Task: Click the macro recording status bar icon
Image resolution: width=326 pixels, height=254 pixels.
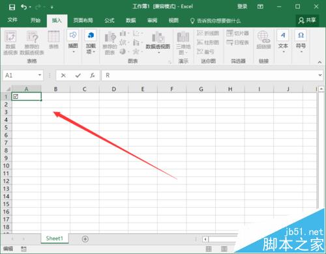Action: click(x=23, y=249)
